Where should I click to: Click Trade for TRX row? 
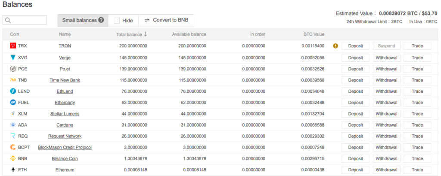pyautogui.click(x=417, y=46)
